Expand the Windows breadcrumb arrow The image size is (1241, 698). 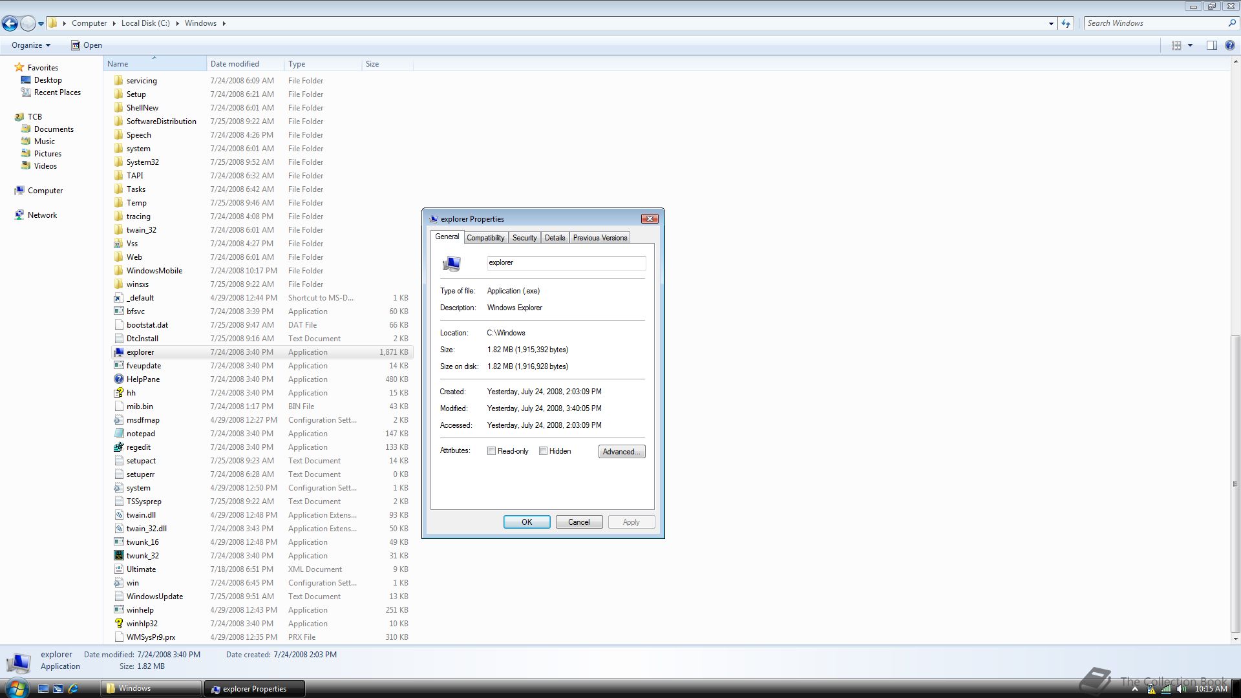tap(224, 23)
